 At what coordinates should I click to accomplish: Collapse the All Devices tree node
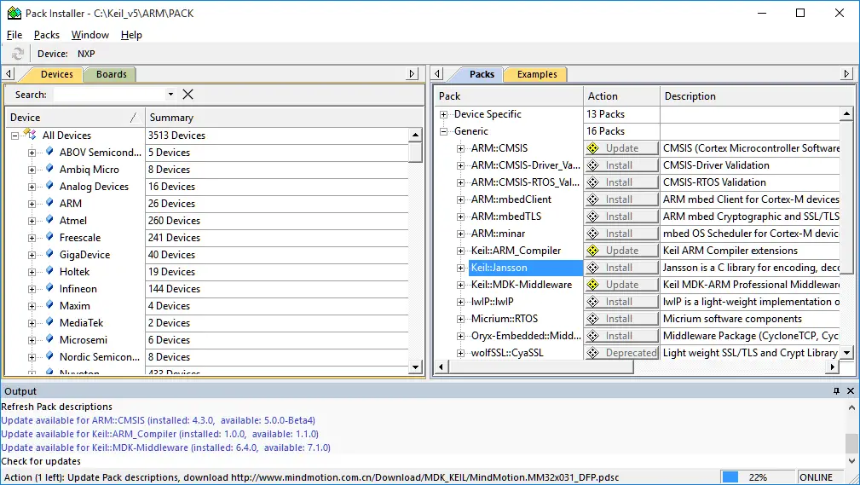(x=14, y=136)
